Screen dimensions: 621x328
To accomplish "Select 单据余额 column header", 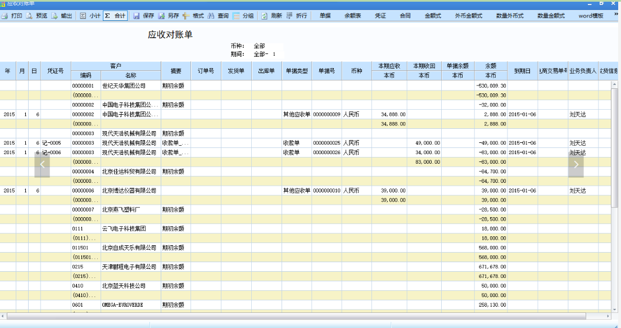I will [x=458, y=66].
